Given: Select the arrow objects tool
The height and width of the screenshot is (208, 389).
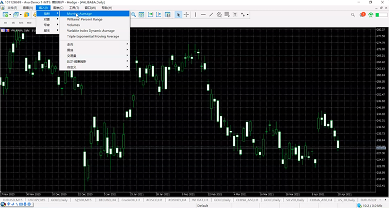Looking at the screenshot, I should [x=243, y=14].
